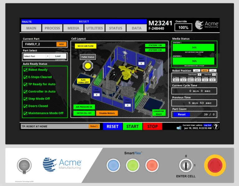
Task: Click the Pallet Status button
Action: pos(88,57)
